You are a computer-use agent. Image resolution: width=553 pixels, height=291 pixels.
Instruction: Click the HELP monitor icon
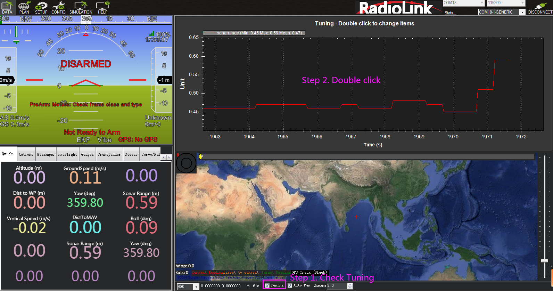102,7
